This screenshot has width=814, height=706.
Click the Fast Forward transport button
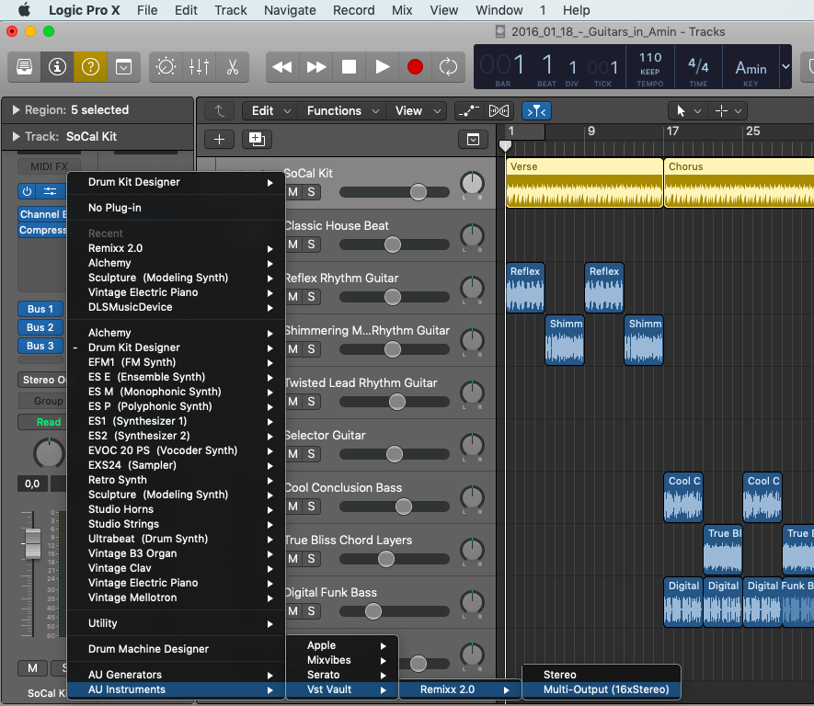(x=316, y=67)
